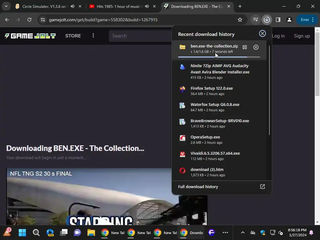320x240 pixels.
Task: Open the tab search dropdown
Action: (x=6, y=6)
